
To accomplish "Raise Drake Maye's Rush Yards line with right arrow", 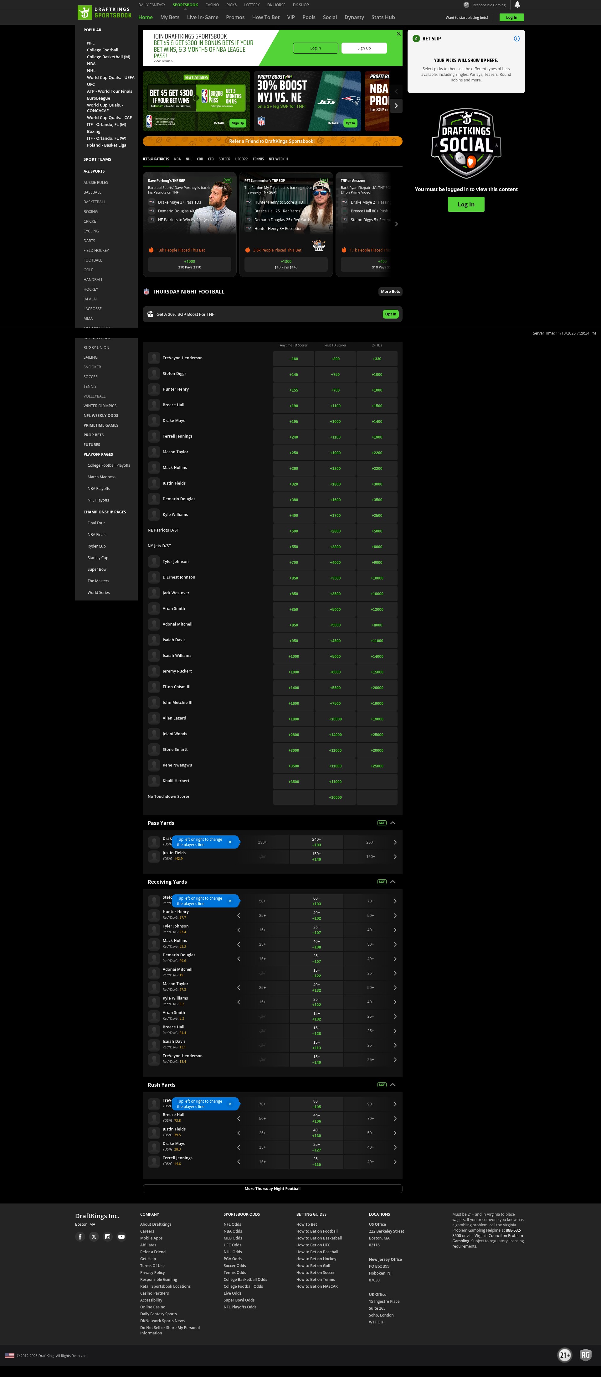I will tap(395, 1147).
